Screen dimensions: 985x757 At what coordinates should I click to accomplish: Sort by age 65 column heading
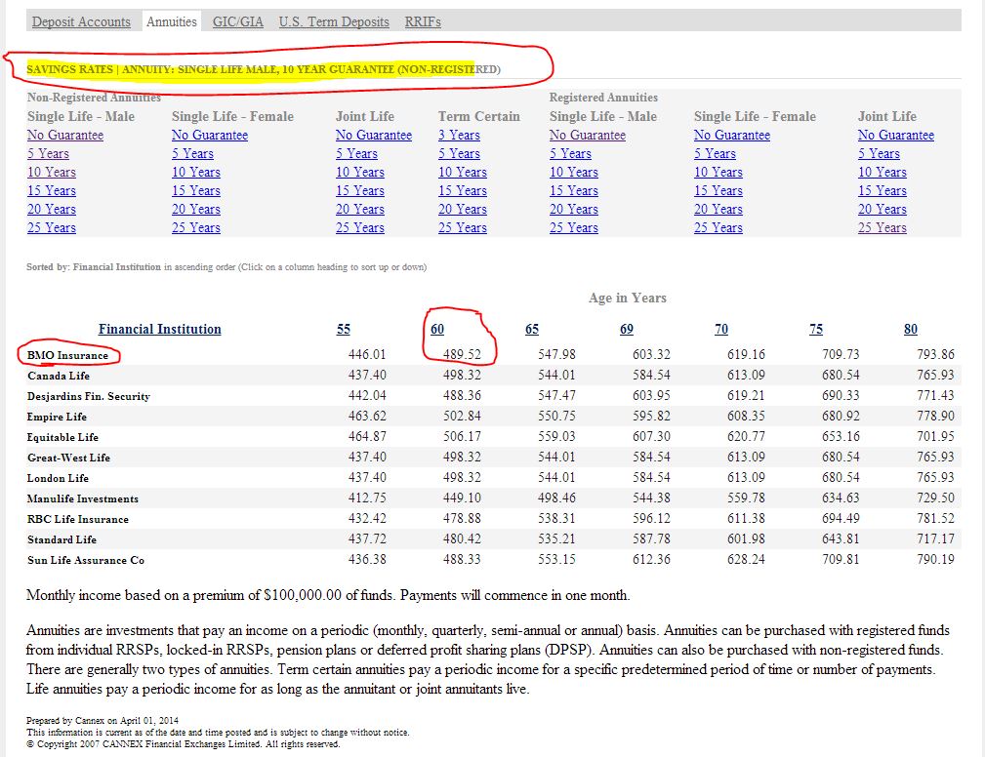tap(532, 330)
